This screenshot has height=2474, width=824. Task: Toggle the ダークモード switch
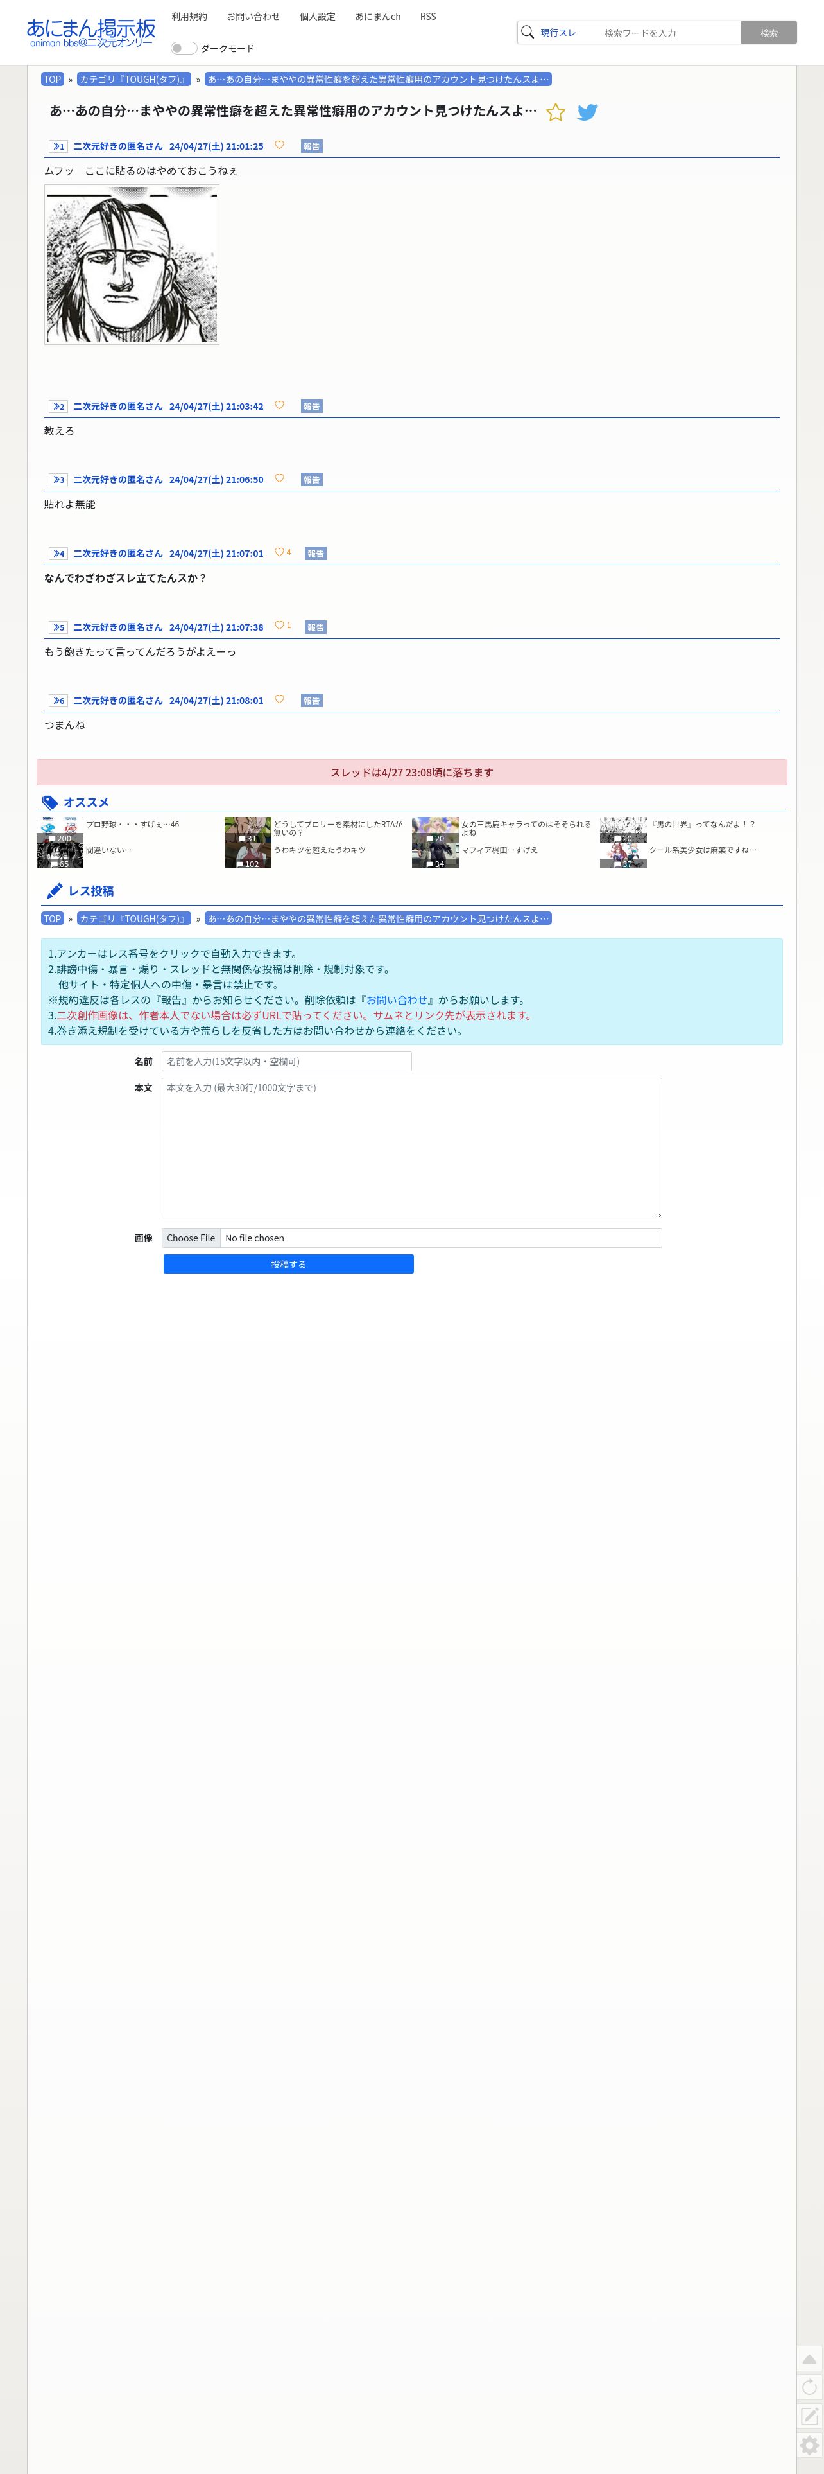point(183,48)
